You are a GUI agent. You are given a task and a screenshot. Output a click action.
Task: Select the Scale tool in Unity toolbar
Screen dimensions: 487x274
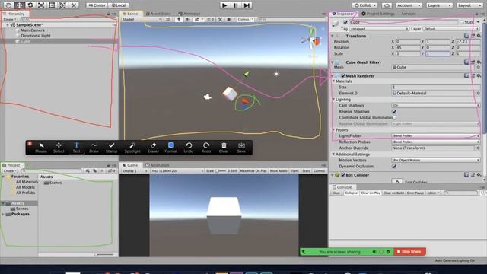click(x=41, y=5)
